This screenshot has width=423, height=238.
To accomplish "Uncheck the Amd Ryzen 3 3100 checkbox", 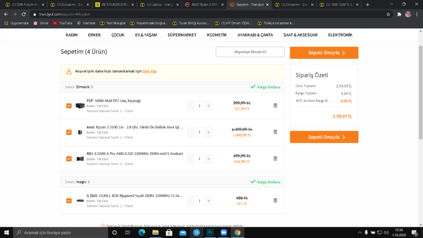I will [69, 132].
